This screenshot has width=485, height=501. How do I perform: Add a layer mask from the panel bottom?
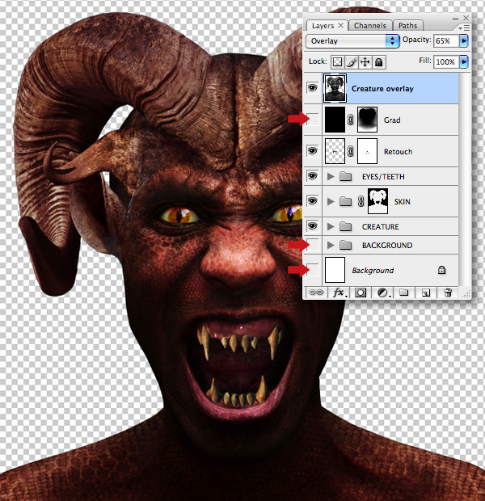(x=361, y=293)
